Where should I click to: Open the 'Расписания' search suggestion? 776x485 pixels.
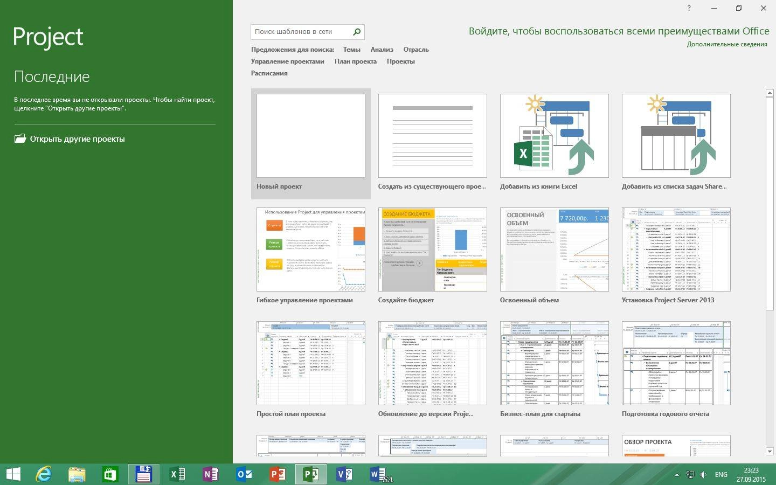pyautogui.click(x=269, y=73)
